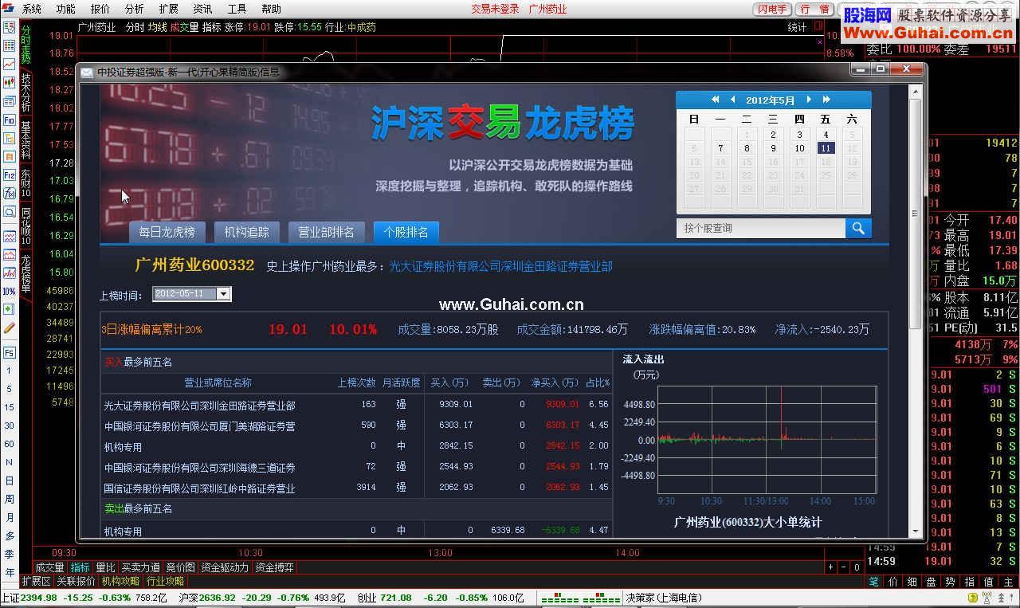Click the magnifier icon in left toolbar
Screen dimensions: 1020x608
point(10,211)
